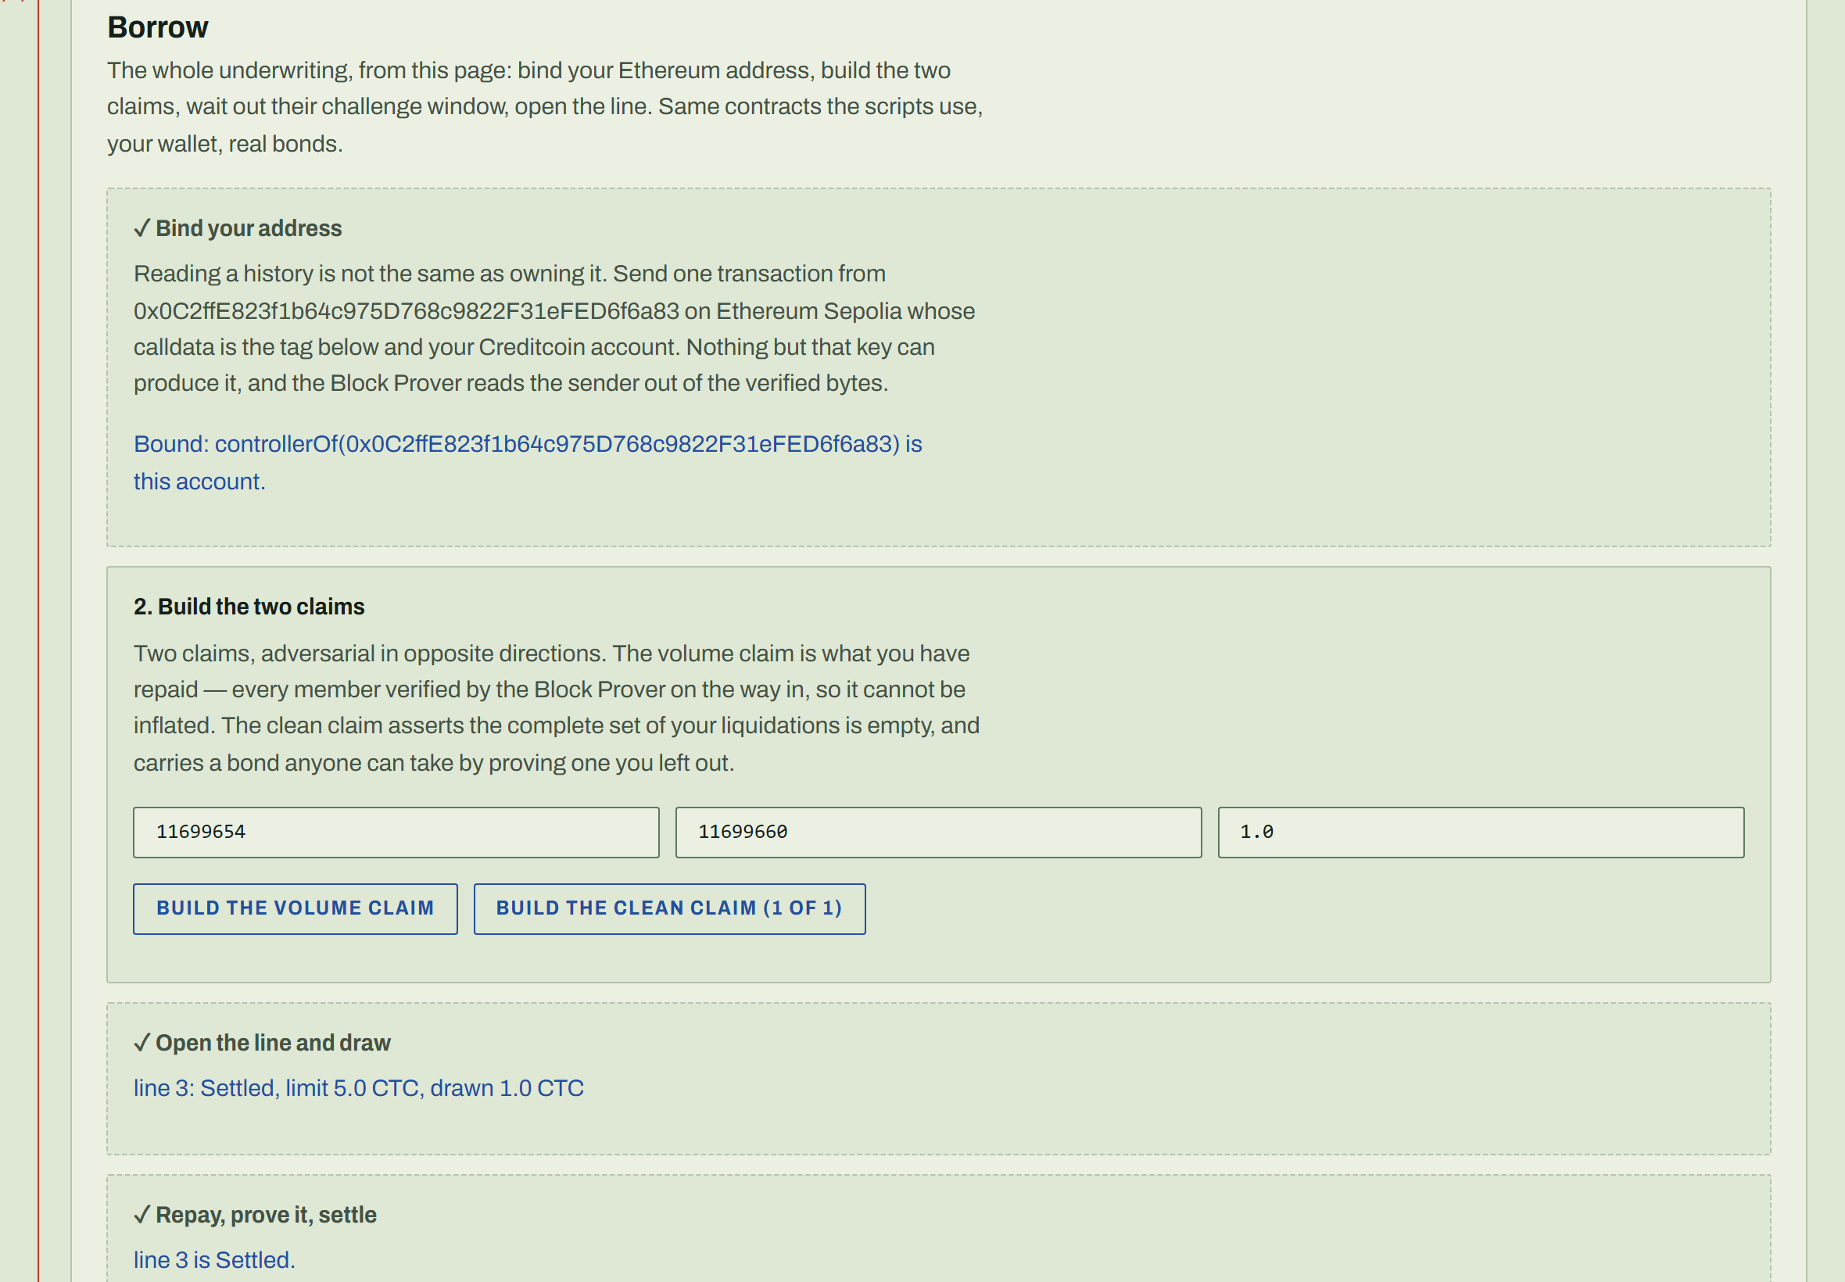Viewport: 1845px width, 1282px height.
Task: Click Build the Clean Claim (1 of 1)
Action: (x=669, y=908)
